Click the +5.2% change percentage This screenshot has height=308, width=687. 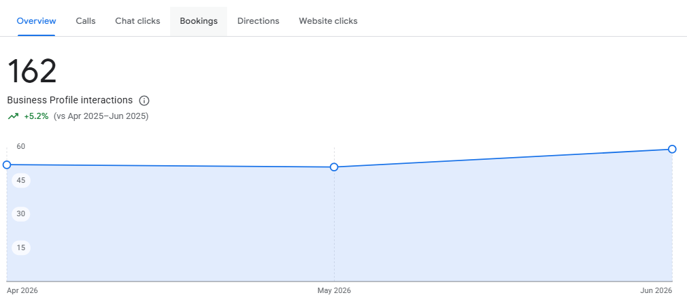(36, 116)
